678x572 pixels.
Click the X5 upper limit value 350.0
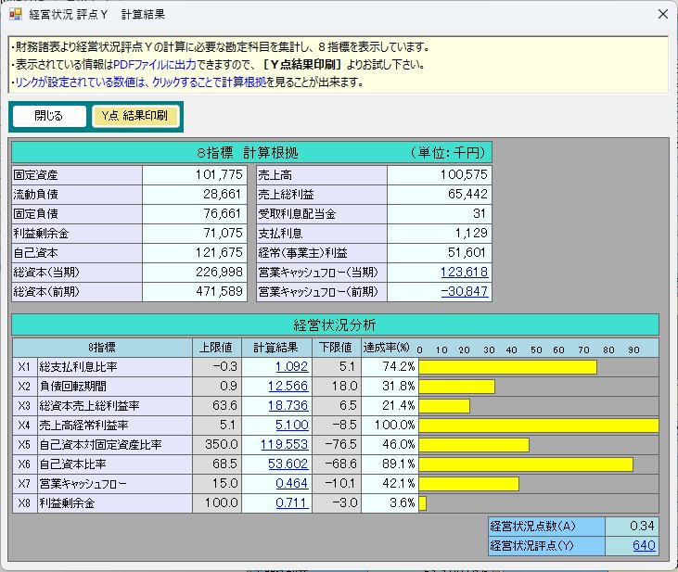[x=217, y=444]
